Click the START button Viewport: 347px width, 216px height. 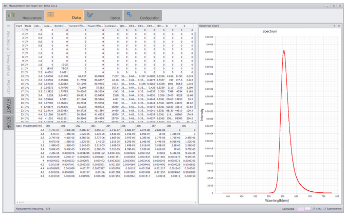[x=8, y=106]
